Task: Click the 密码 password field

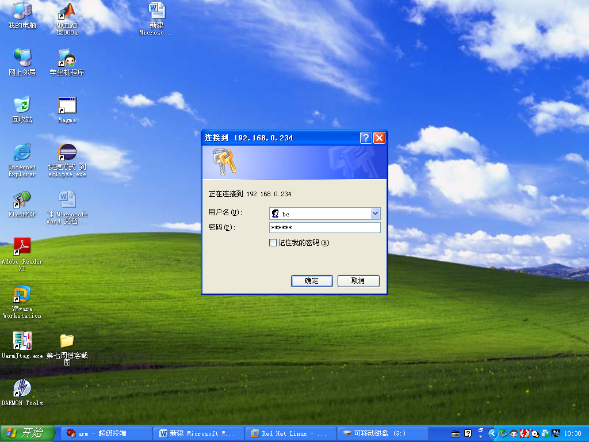Action: click(325, 227)
